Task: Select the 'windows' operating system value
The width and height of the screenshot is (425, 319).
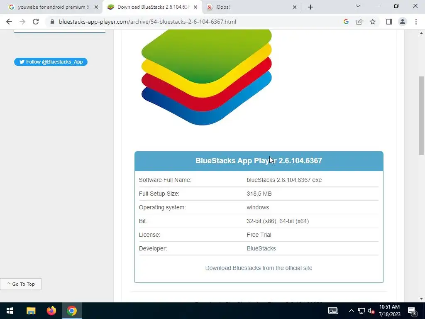Action: coord(258,207)
